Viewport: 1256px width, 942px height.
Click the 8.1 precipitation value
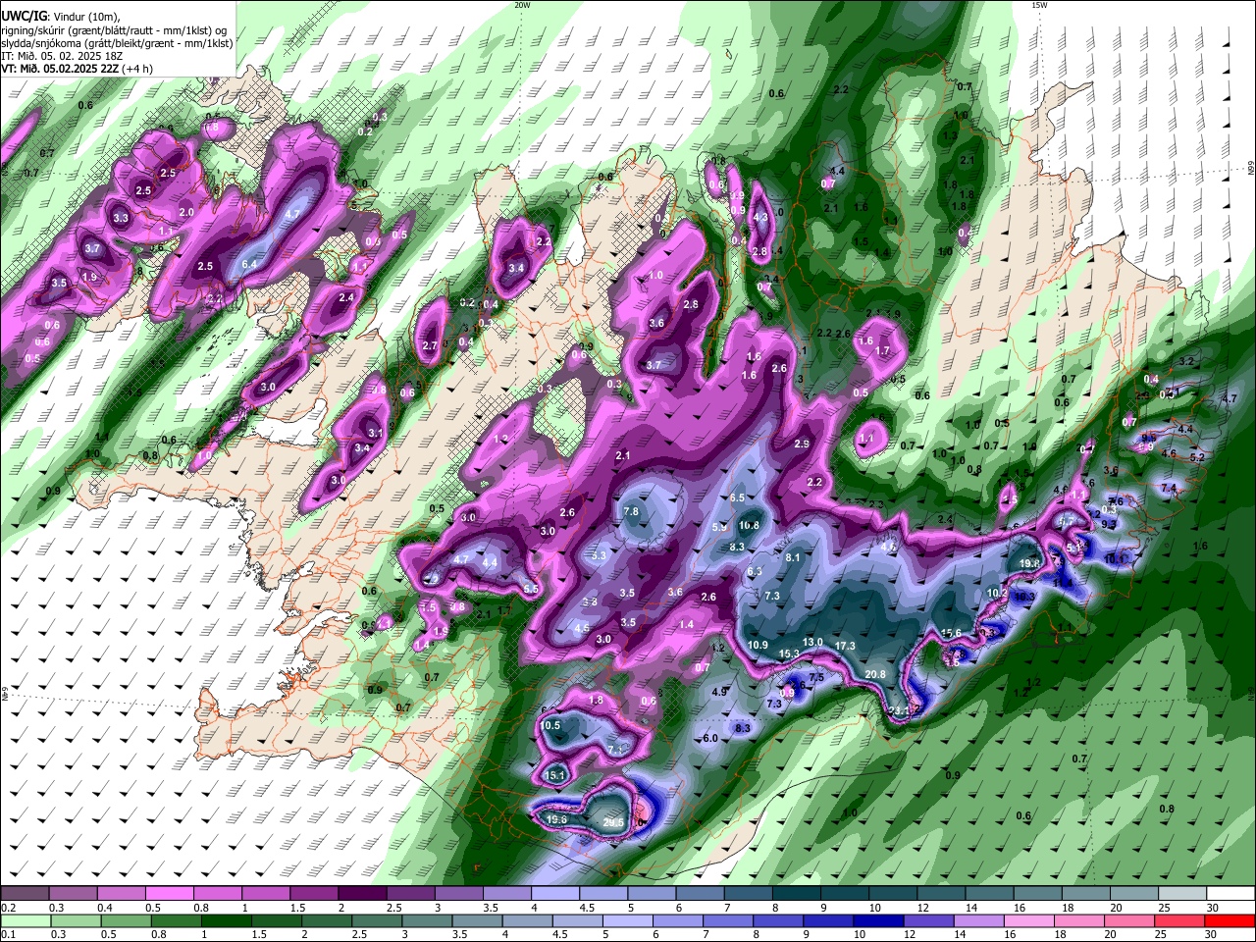(794, 557)
